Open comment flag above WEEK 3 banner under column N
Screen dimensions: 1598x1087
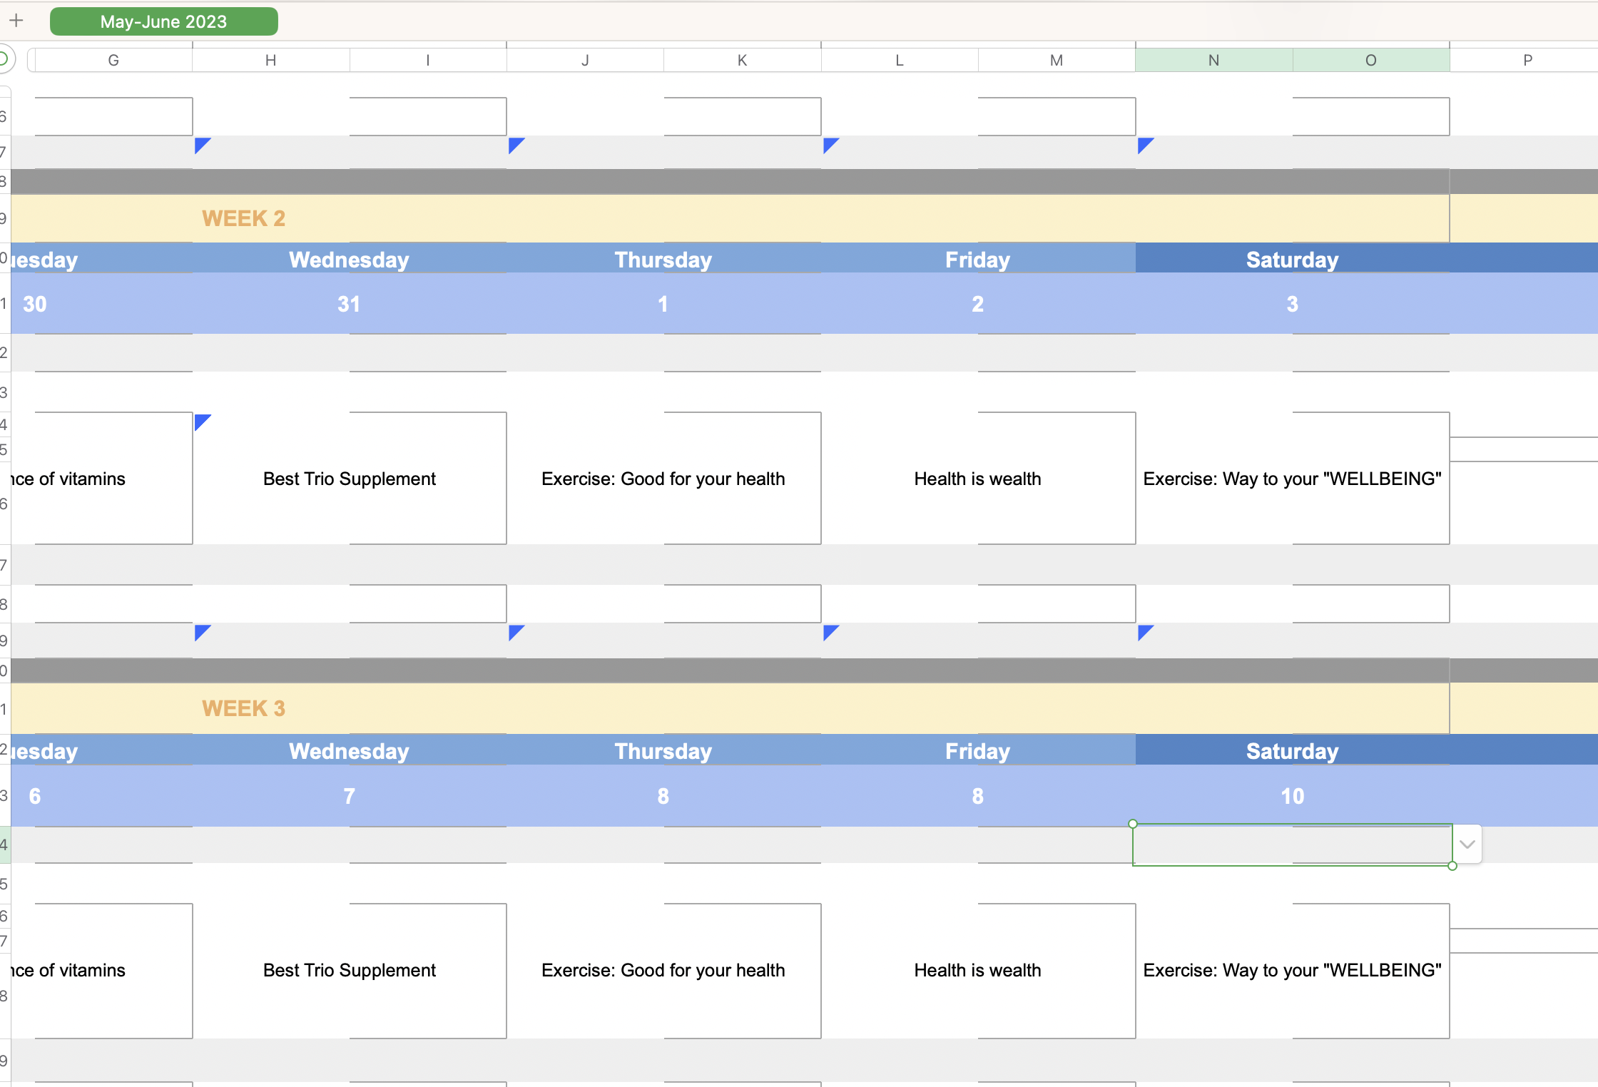point(1144,631)
